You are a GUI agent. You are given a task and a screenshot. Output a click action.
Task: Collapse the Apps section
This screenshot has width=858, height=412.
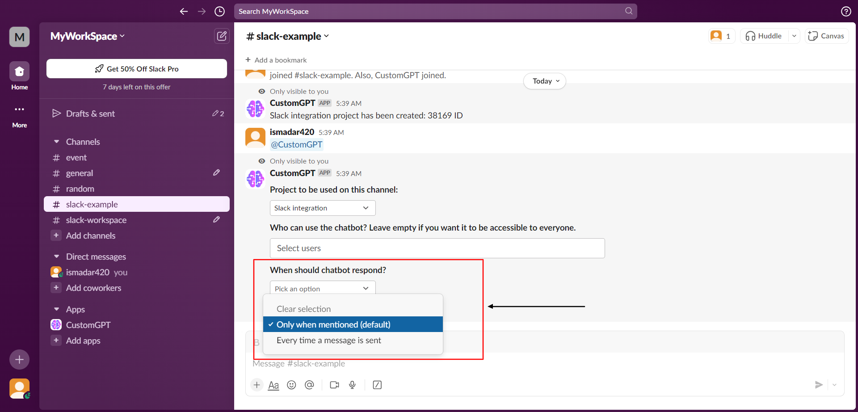pos(57,309)
